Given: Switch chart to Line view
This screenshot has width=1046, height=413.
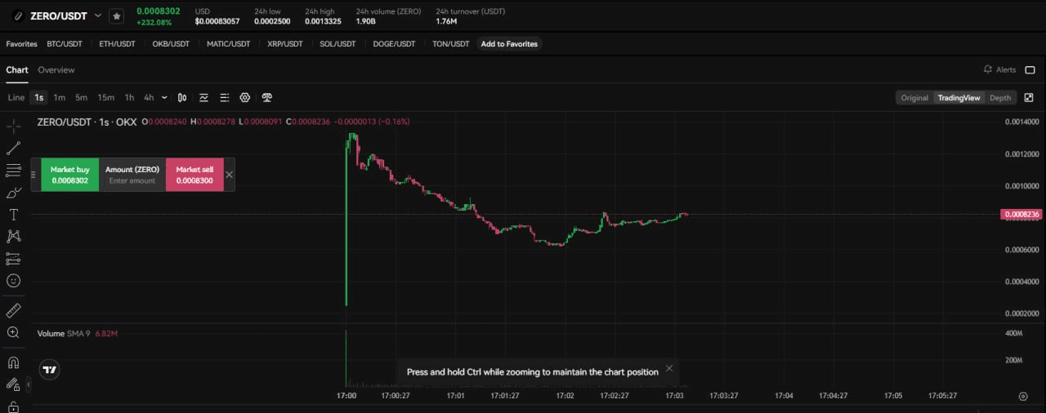Looking at the screenshot, I should tap(16, 97).
